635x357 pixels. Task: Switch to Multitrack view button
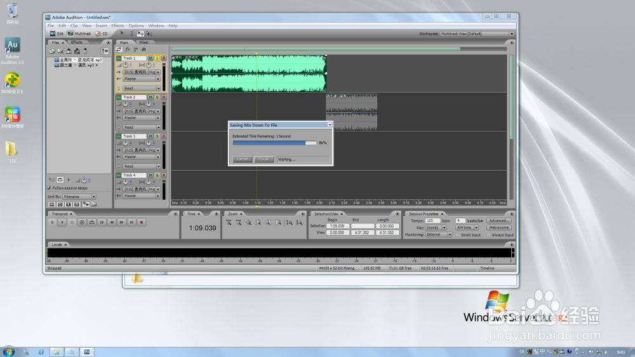(79, 34)
